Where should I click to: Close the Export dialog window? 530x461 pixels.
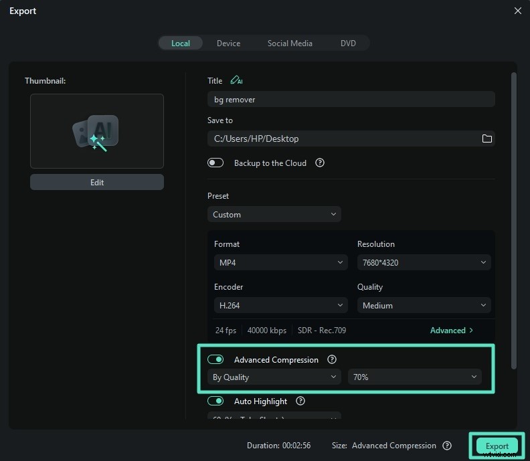pyautogui.click(x=517, y=11)
